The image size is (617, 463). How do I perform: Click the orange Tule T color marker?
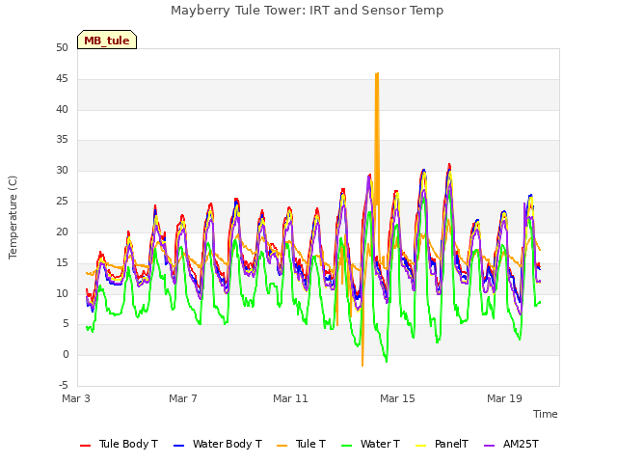[x=282, y=446]
